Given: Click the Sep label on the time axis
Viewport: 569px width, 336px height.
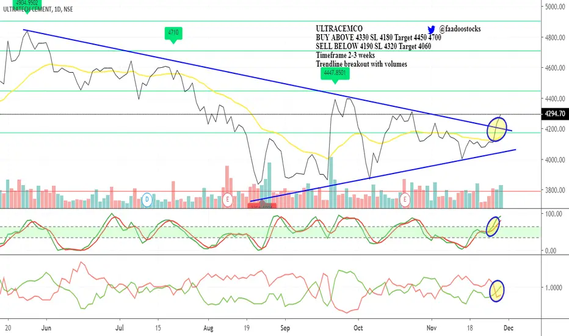Looking at the screenshot, I should [285, 328].
